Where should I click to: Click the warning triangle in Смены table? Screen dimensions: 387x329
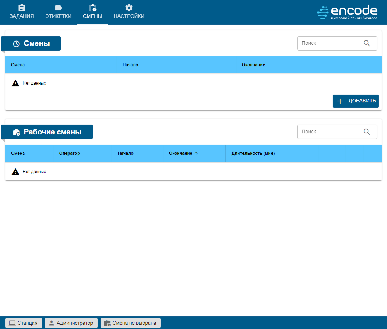tap(15, 83)
